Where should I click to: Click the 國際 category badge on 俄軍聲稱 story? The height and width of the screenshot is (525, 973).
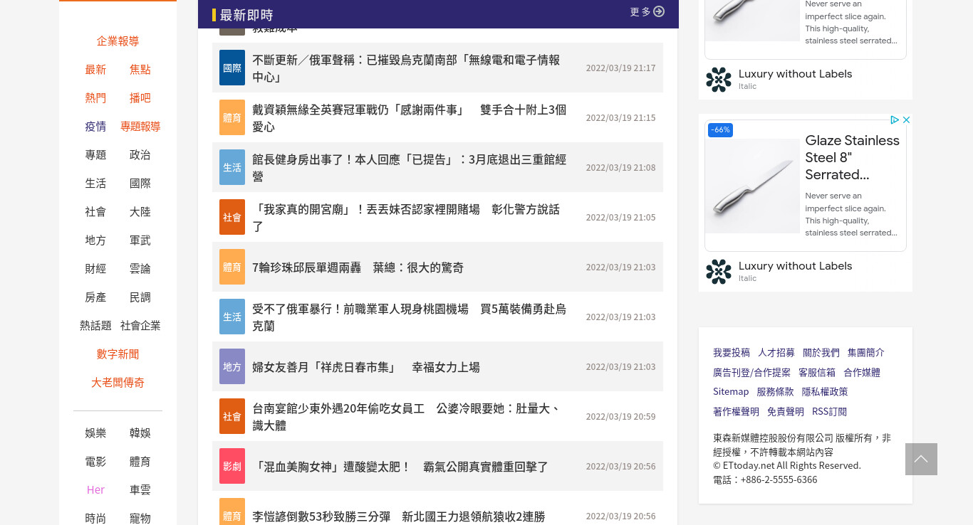click(232, 68)
